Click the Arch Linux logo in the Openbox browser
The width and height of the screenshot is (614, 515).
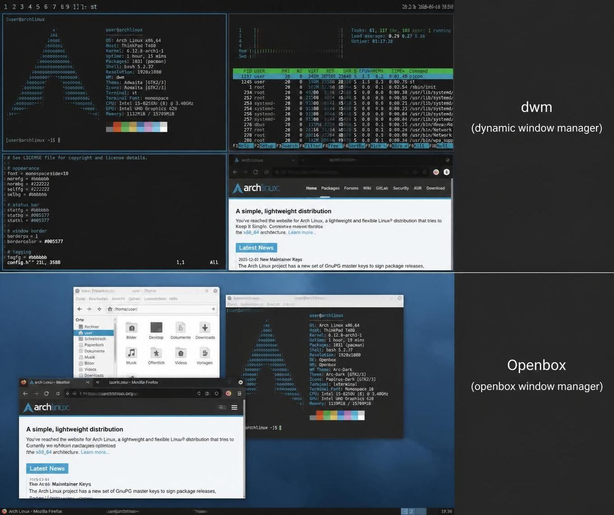pos(47,407)
